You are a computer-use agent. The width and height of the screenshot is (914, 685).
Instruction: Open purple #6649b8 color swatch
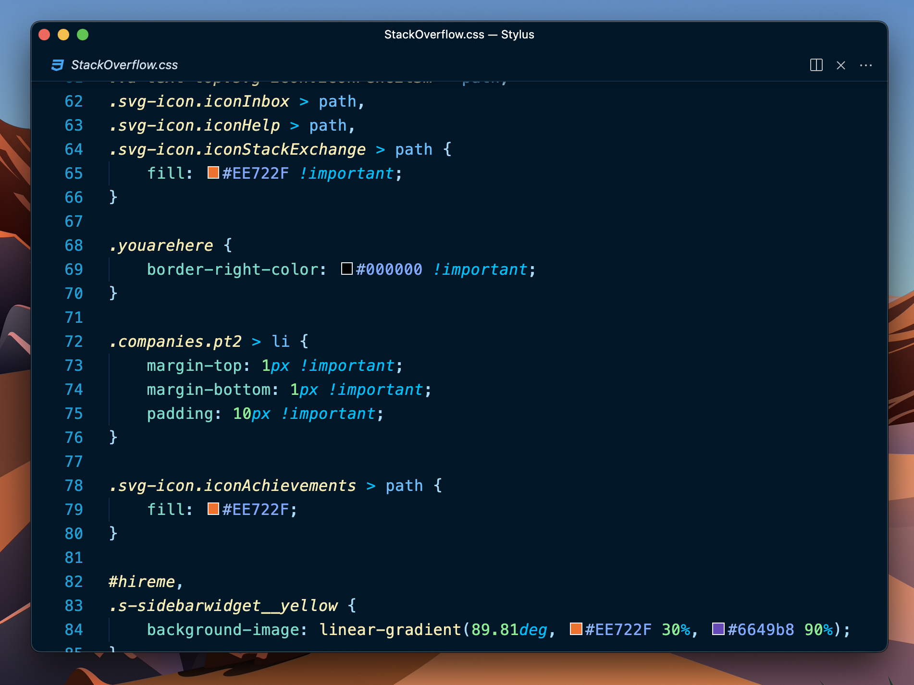[718, 629]
